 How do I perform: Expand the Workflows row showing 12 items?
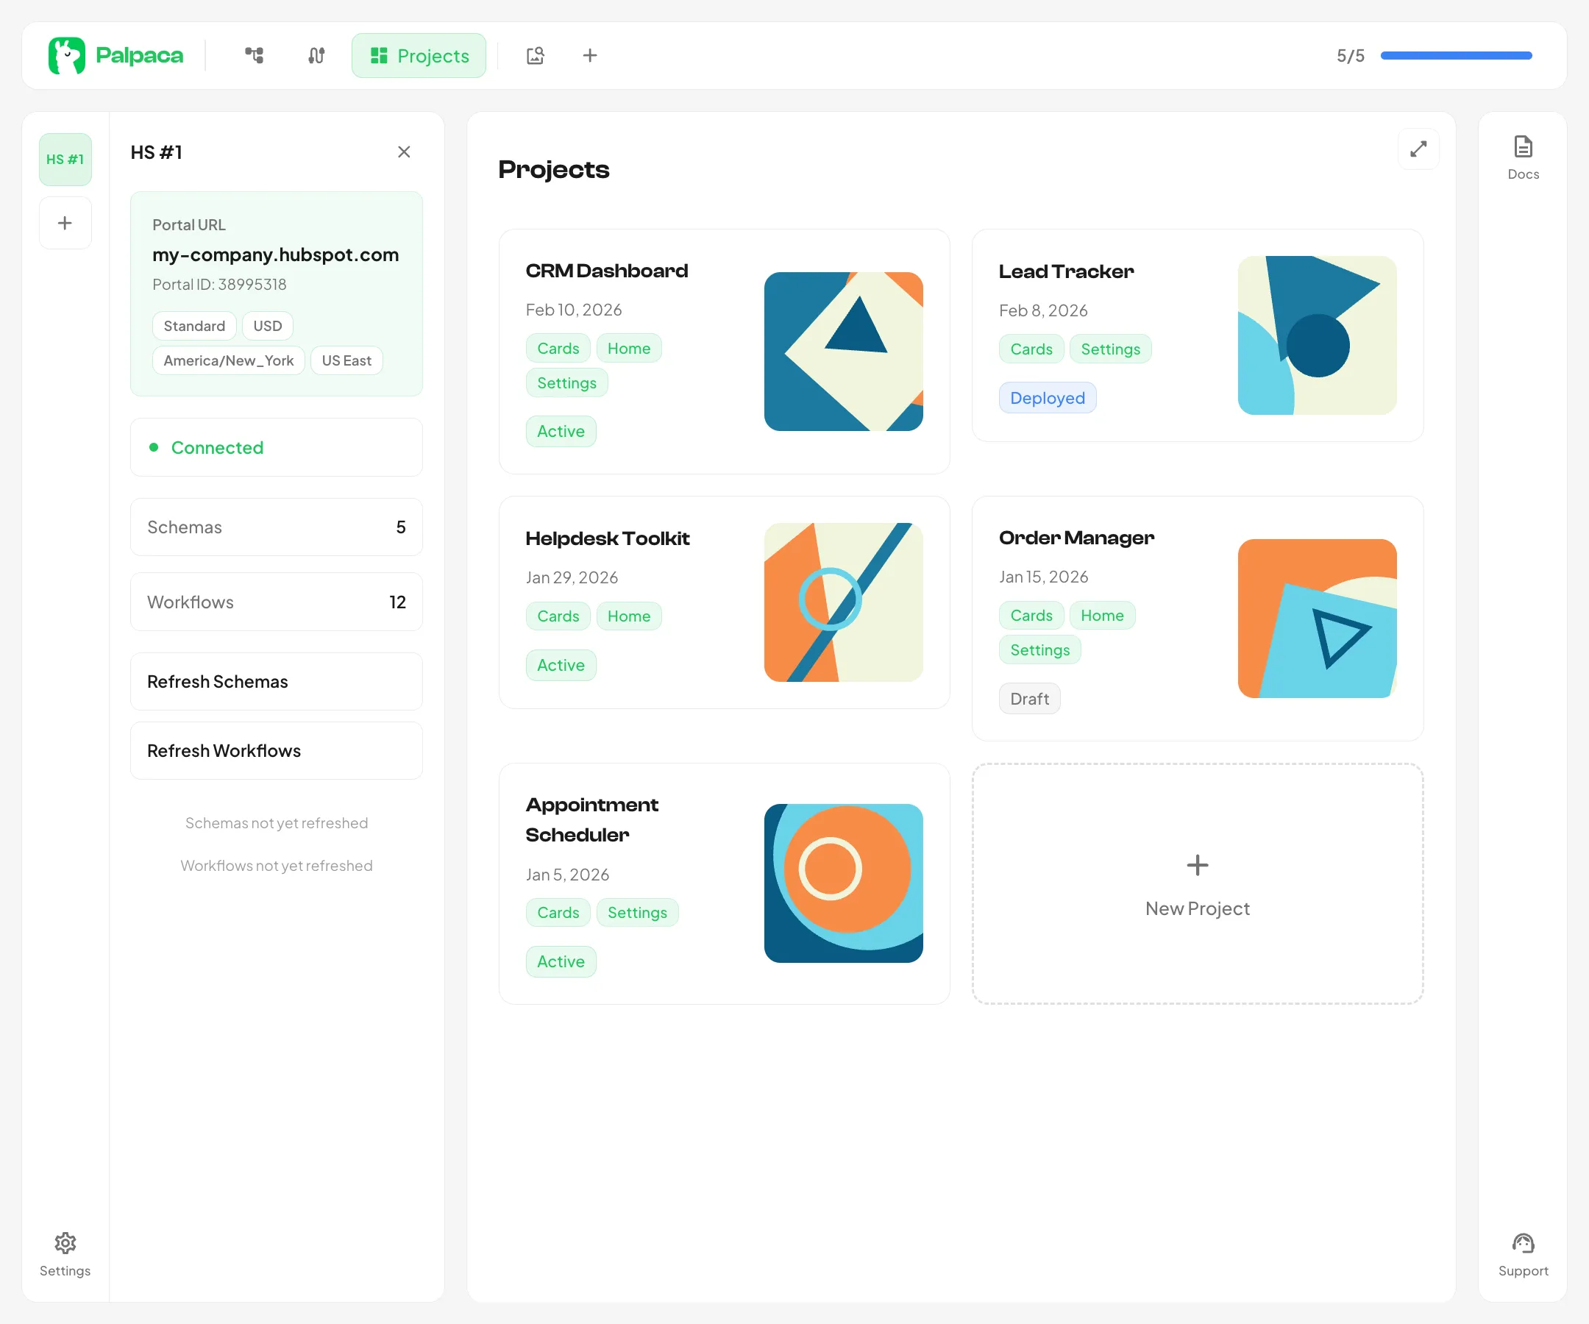pos(276,602)
